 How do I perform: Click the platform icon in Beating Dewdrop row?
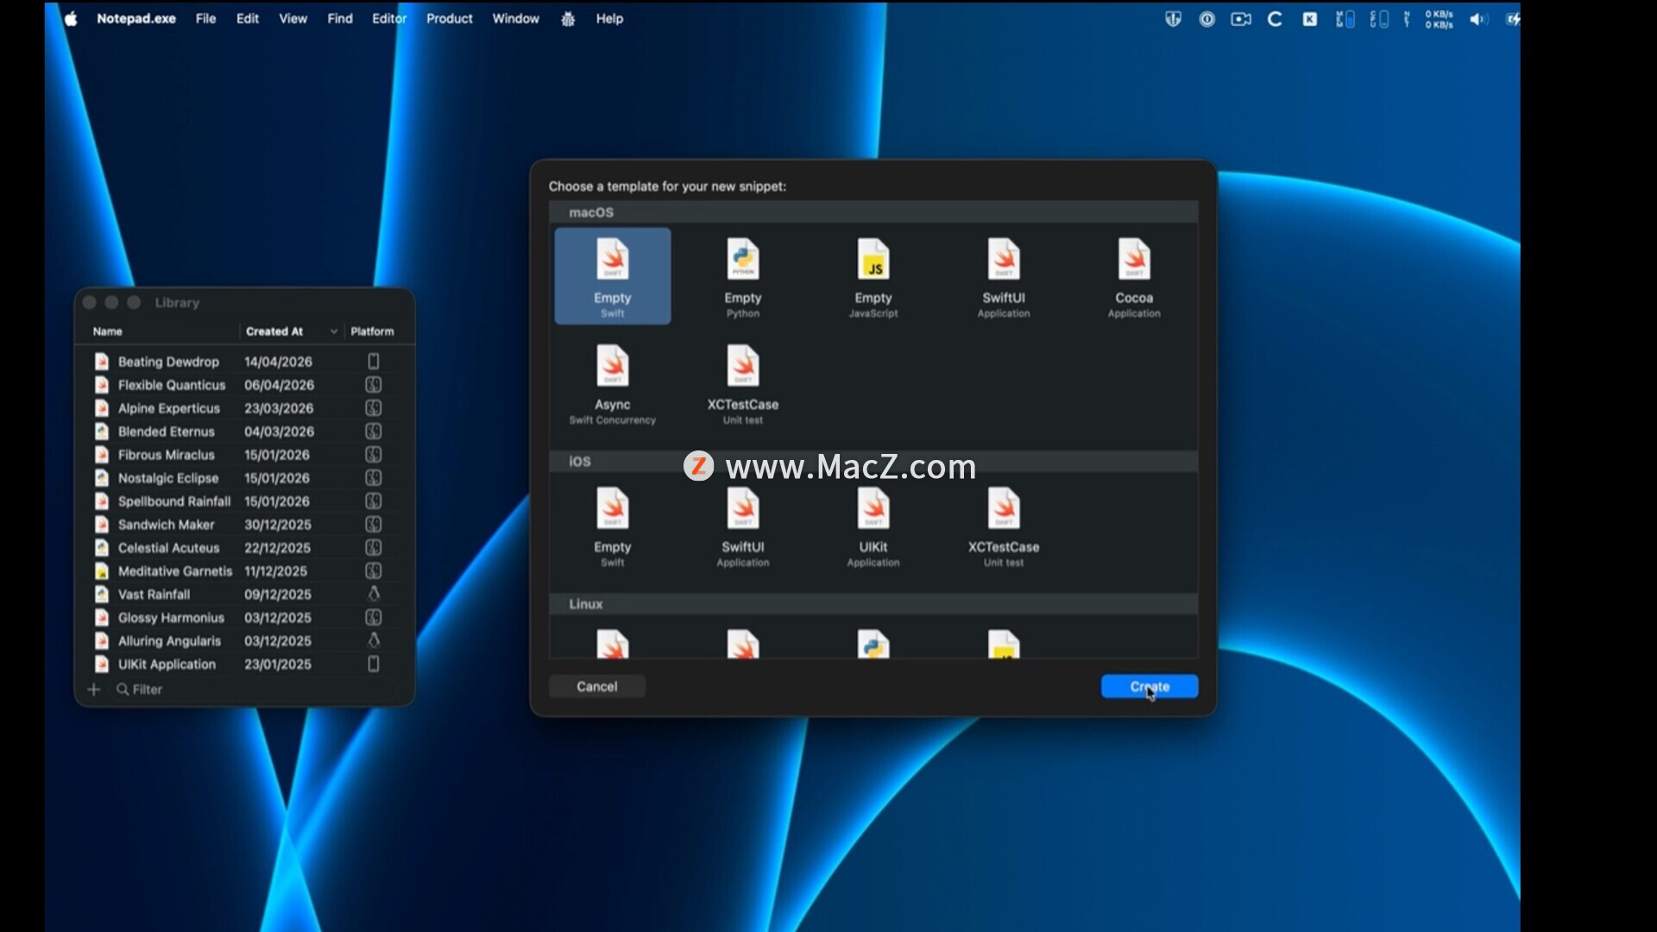[374, 362]
